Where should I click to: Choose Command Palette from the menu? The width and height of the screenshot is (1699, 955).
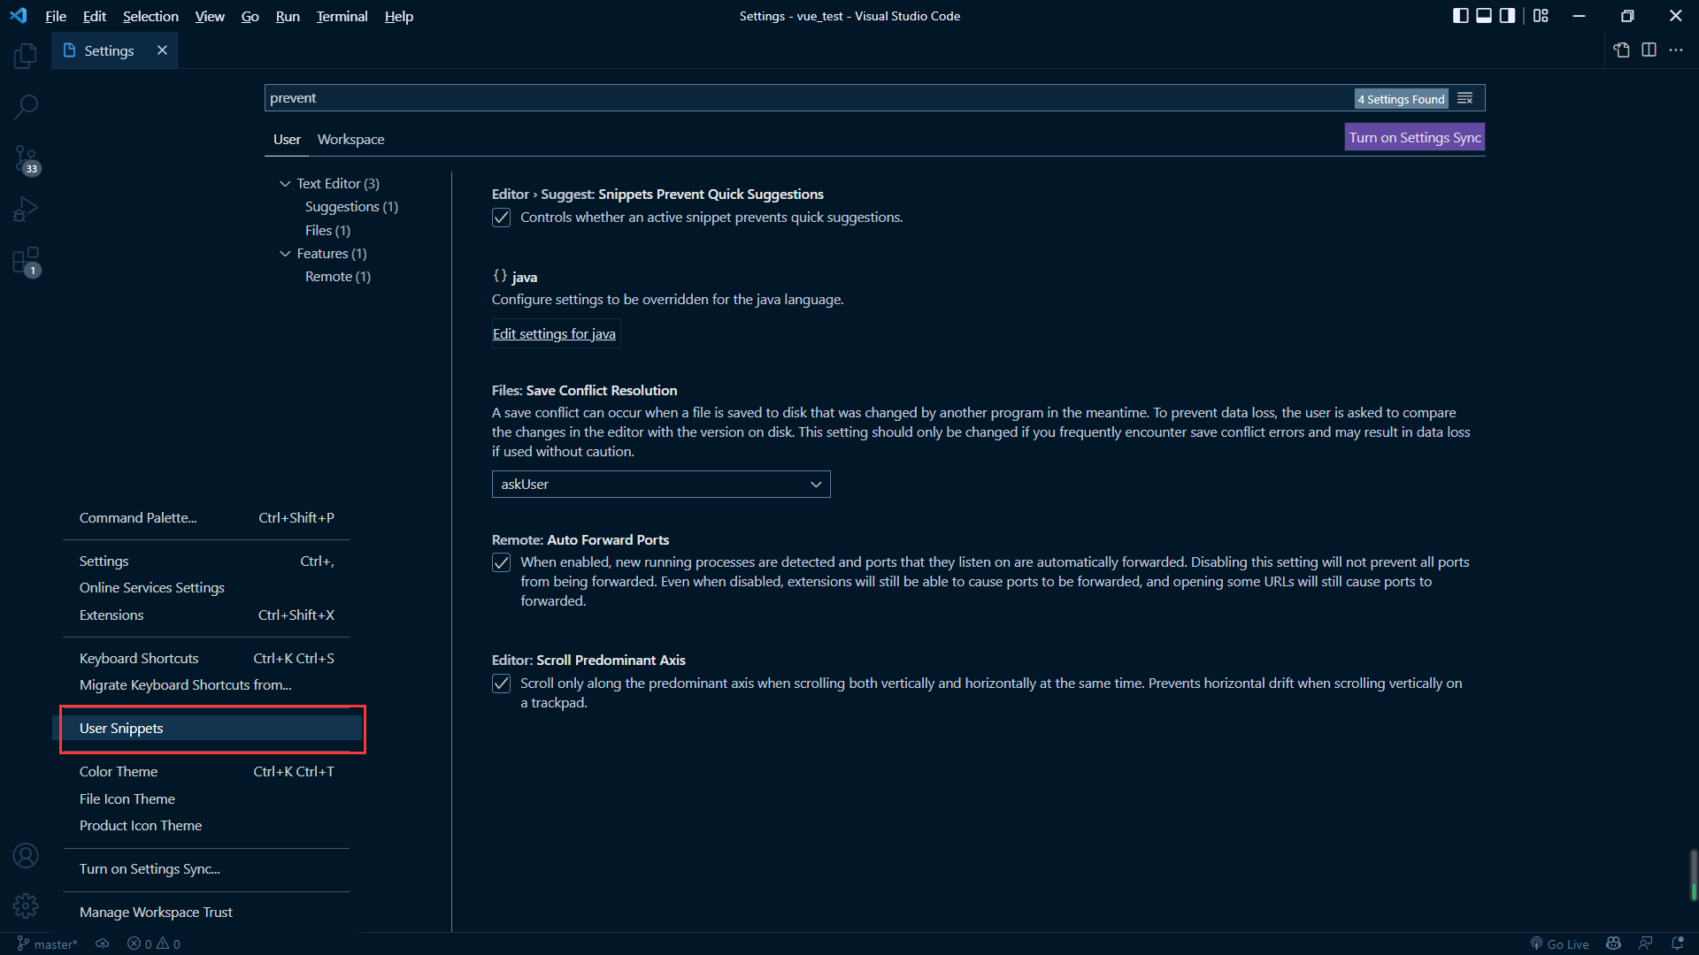[x=207, y=518]
